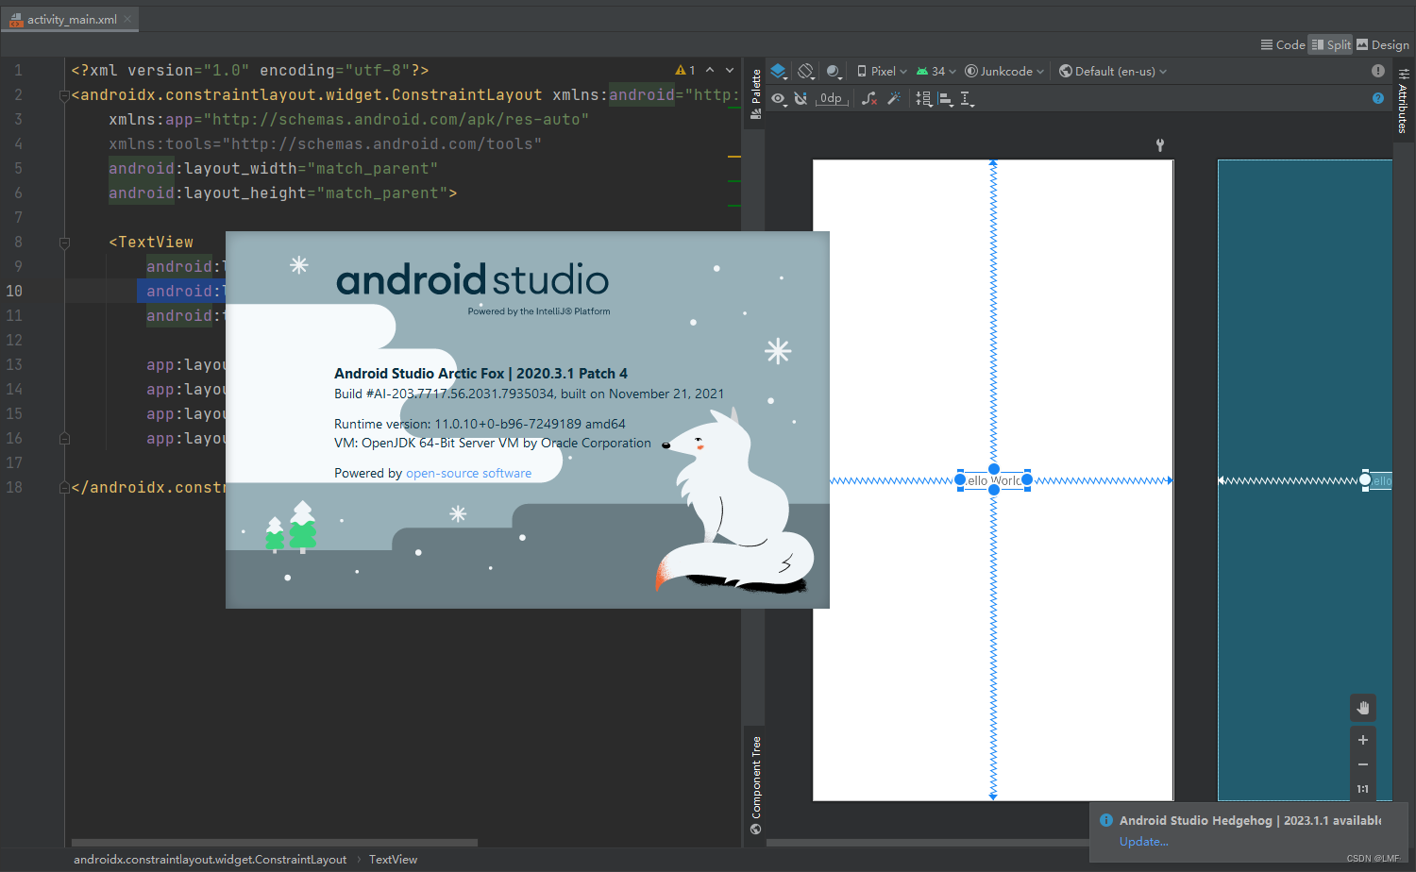Click the horizontal scrollbar of code editor
Image resolution: width=1416 pixels, height=872 pixels.
click(275, 843)
